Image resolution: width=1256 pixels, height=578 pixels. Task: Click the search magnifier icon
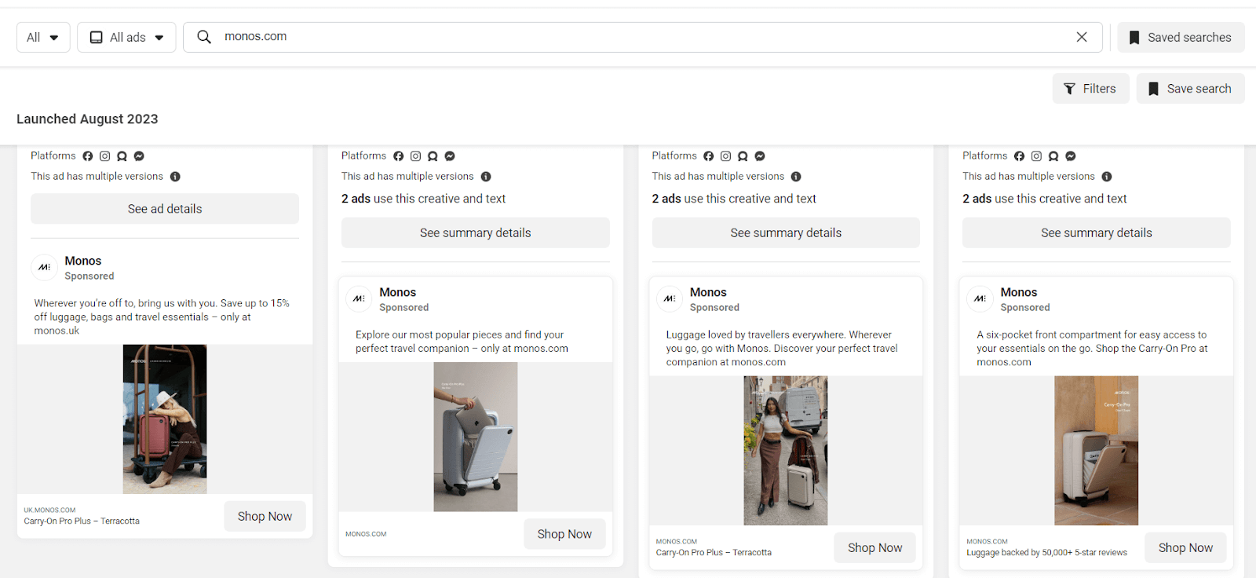click(x=204, y=37)
